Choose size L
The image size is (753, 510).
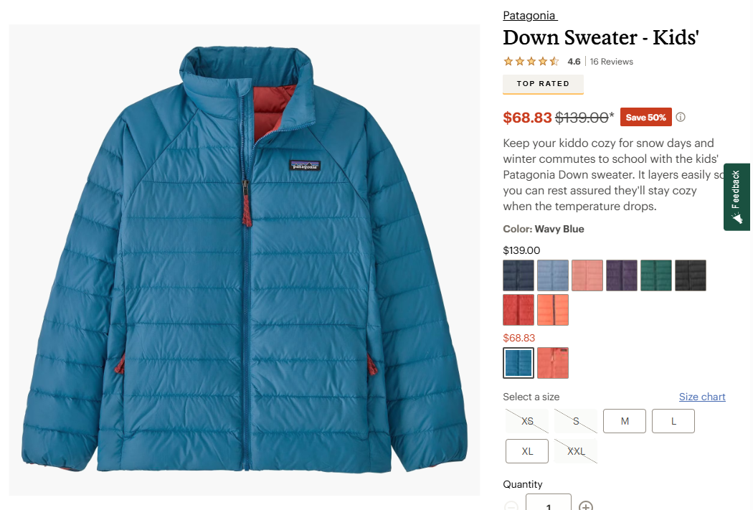673,421
